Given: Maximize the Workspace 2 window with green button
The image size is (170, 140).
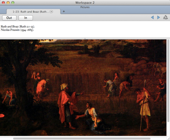Looking at the screenshot, I should pos(13,3).
